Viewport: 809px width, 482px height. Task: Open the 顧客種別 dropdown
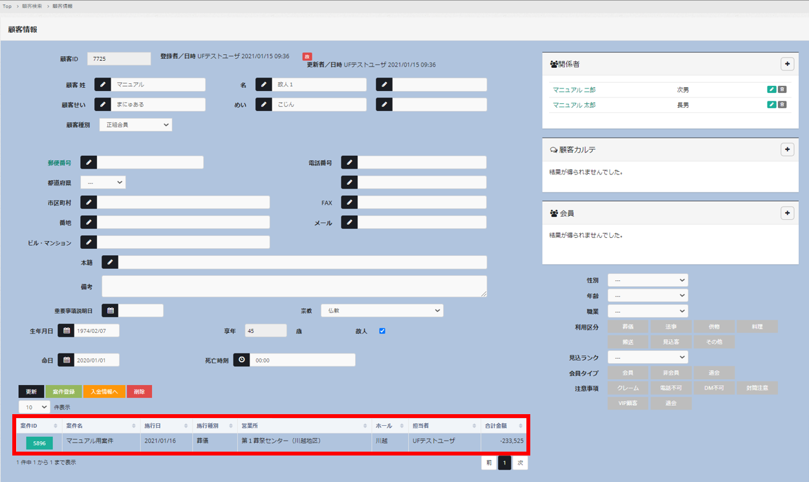(x=136, y=125)
